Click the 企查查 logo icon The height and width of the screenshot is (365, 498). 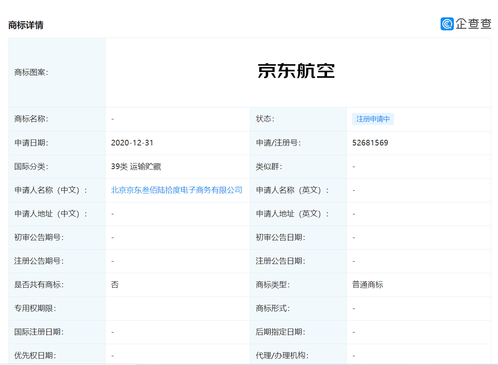pyautogui.click(x=447, y=24)
